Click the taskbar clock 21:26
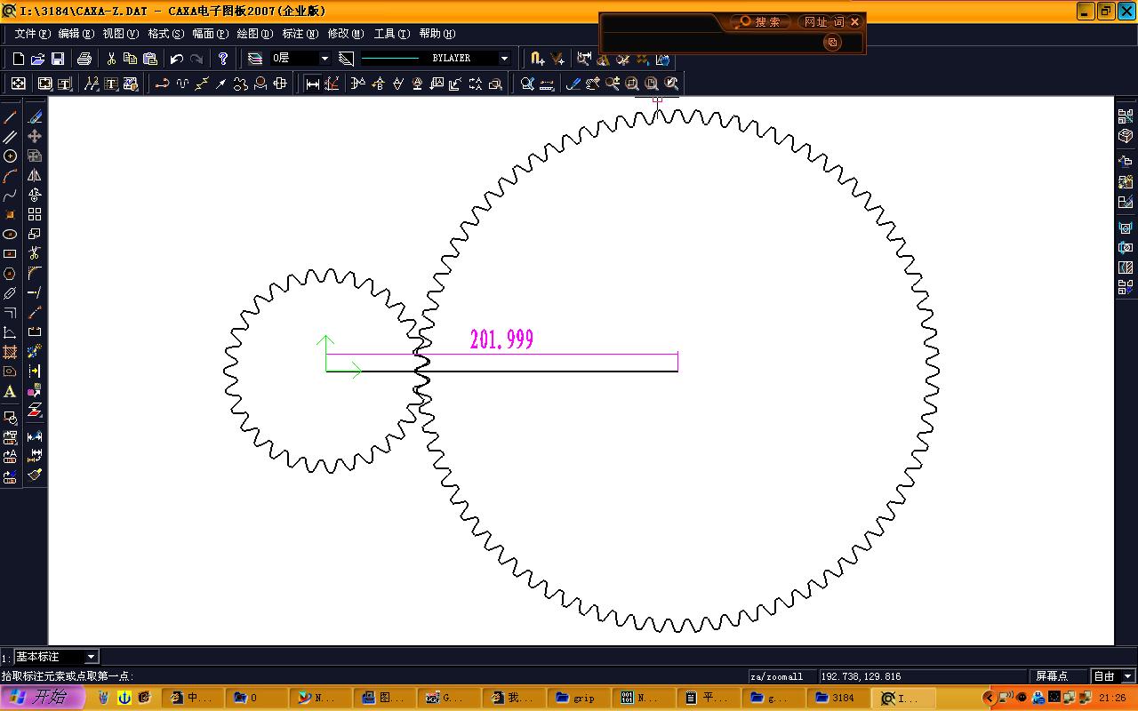1138x711 pixels. coord(1112,698)
